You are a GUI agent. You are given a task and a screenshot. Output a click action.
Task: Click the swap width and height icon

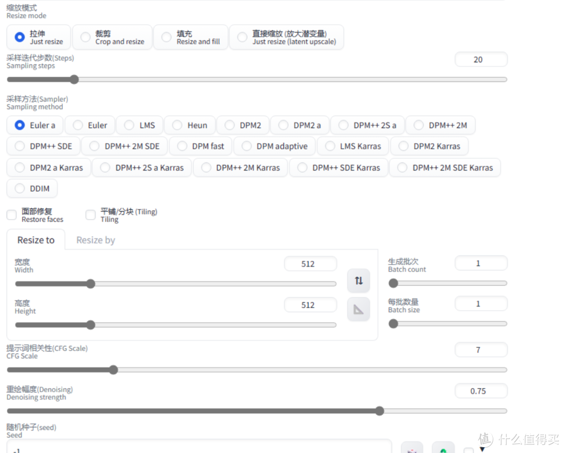[x=358, y=281]
